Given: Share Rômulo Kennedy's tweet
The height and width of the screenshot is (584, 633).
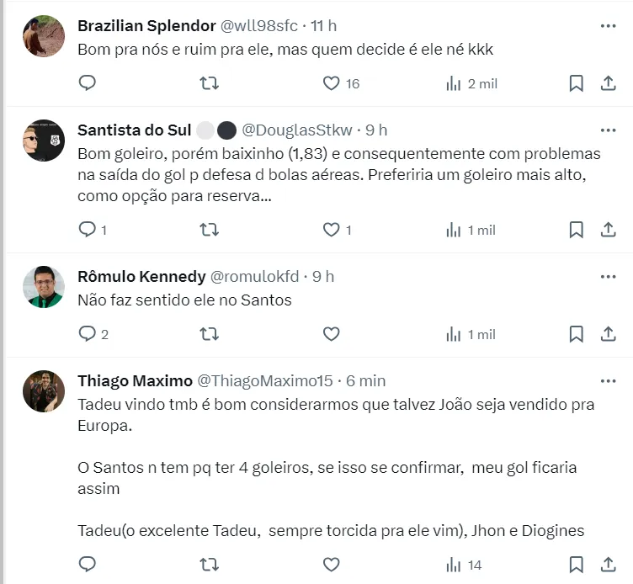Looking at the screenshot, I should click(x=608, y=334).
